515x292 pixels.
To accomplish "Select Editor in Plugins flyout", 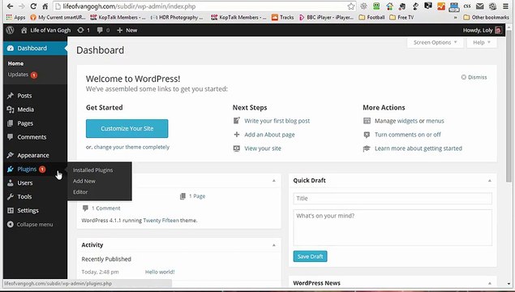I will coord(80,191).
